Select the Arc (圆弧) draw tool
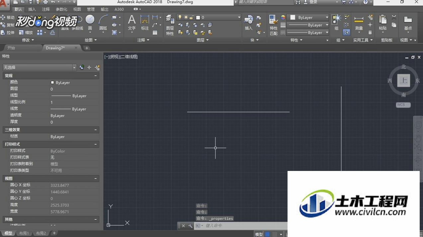This screenshot has width=423, height=237. [x=103, y=22]
